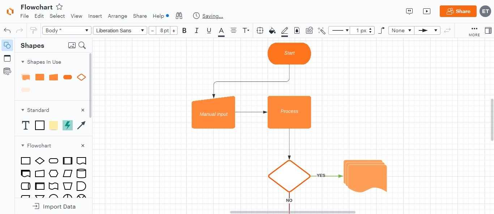Image resolution: width=494 pixels, height=214 pixels.
Task: Open the Edit menu
Action: 39,16
